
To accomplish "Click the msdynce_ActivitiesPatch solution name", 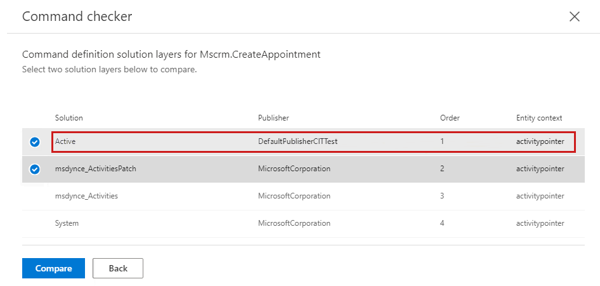I will coord(95,169).
